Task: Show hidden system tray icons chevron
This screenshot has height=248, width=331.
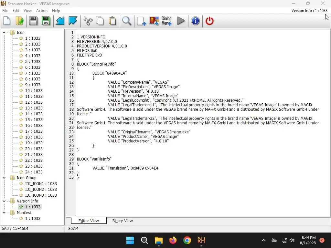Action: click(264, 240)
